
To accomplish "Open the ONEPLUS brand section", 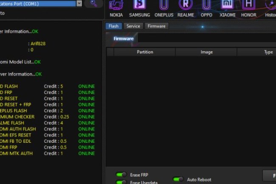I will (x=164, y=8).
